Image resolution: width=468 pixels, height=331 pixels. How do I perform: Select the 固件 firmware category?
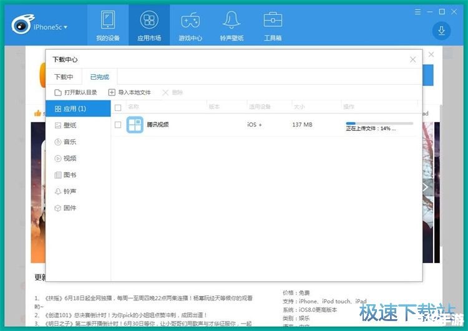coord(78,208)
